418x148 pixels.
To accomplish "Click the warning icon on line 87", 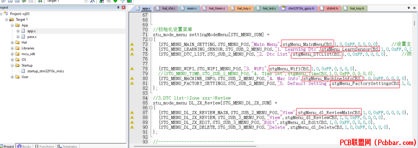I will coord(132,113).
